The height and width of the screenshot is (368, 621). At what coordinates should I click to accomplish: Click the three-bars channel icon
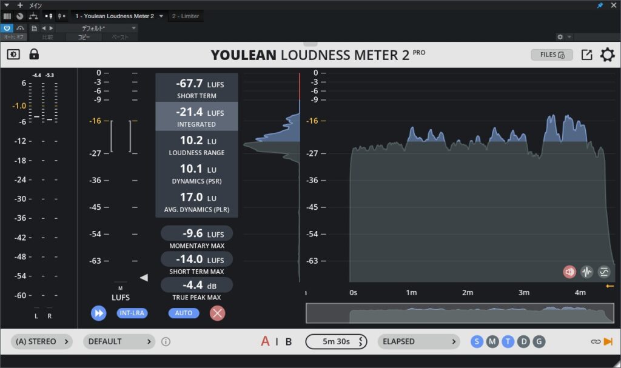coord(7,16)
